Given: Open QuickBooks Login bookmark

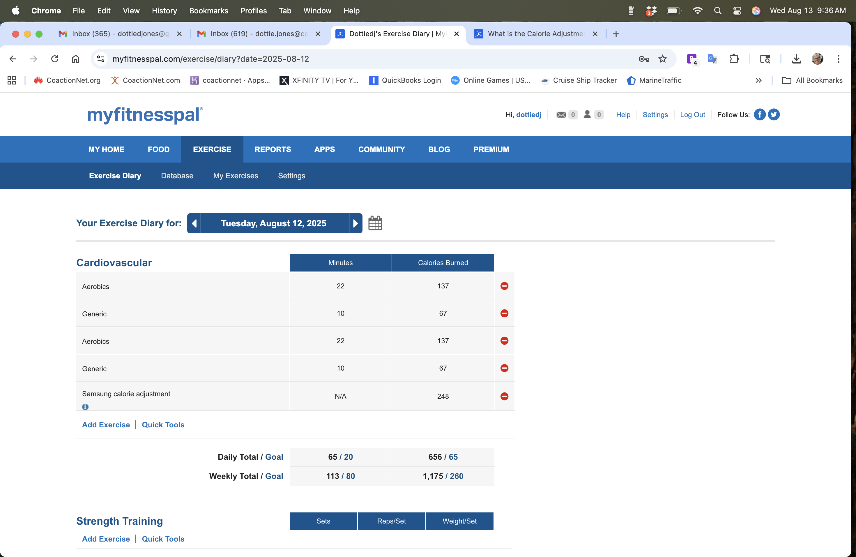Looking at the screenshot, I should (x=405, y=80).
